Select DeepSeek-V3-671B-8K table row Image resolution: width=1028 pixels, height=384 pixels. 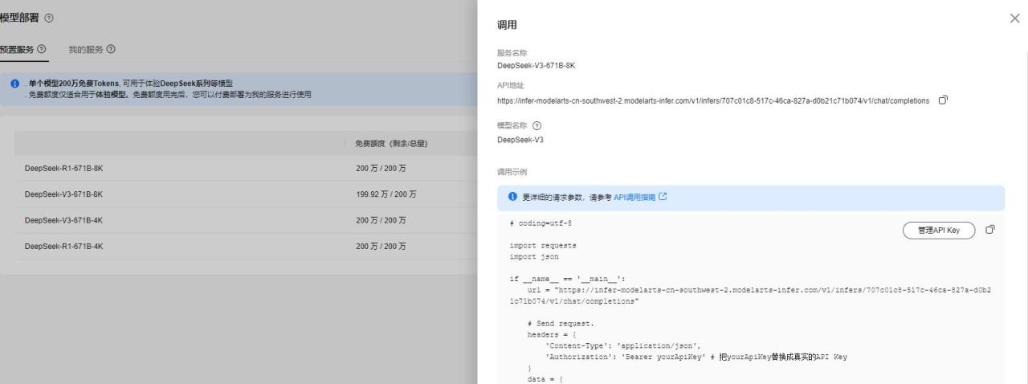click(247, 194)
